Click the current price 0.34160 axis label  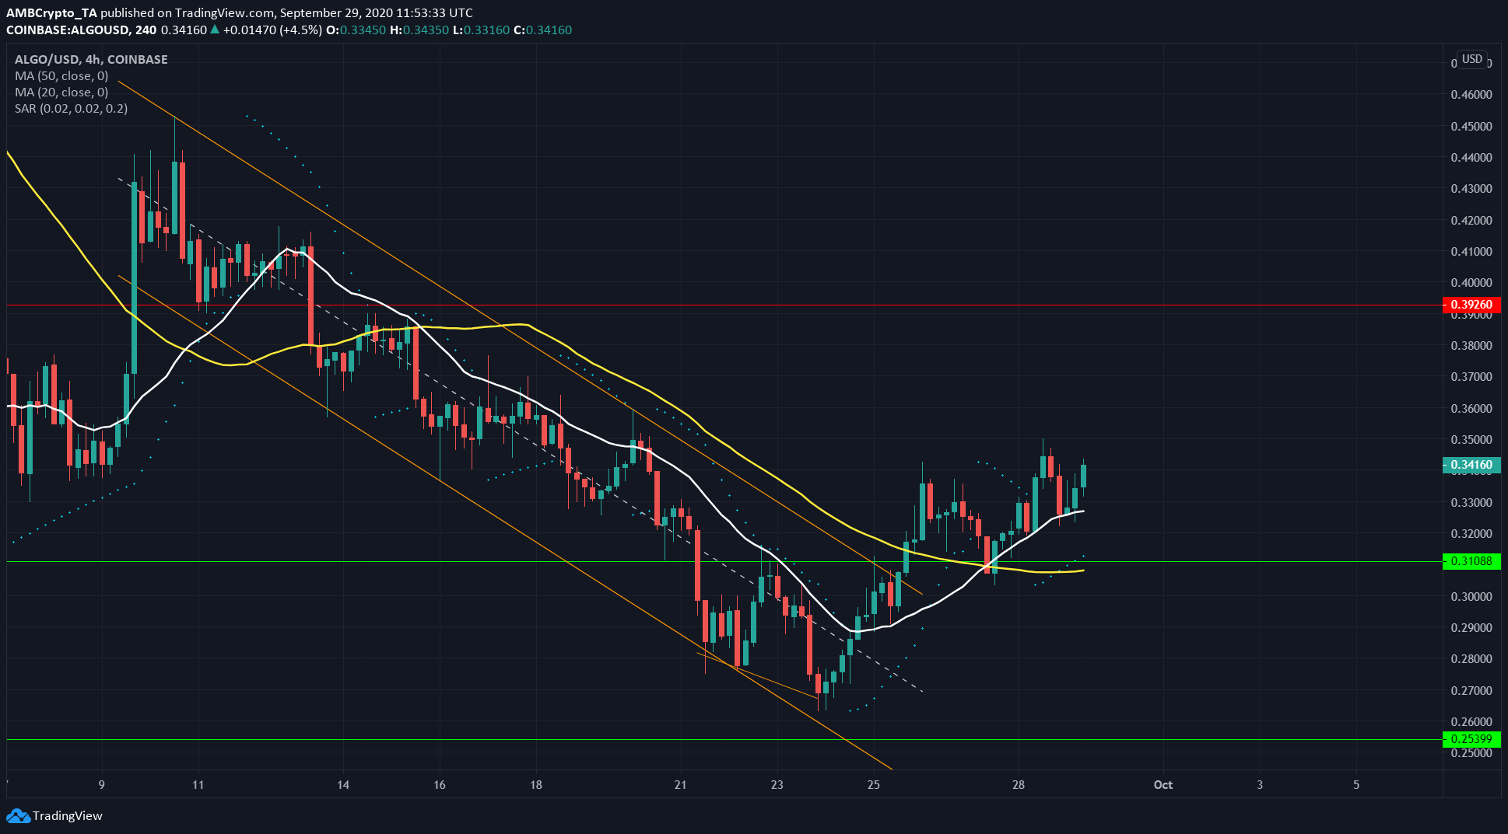point(1471,465)
